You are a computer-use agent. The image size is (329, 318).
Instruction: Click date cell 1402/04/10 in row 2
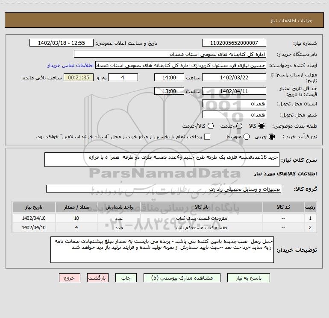34,228
